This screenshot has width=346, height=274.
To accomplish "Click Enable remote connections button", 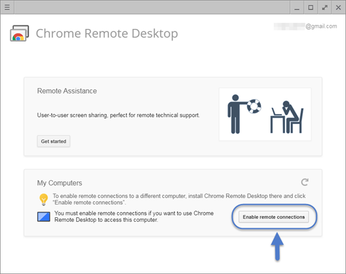I will pyautogui.click(x=274, y=217).
